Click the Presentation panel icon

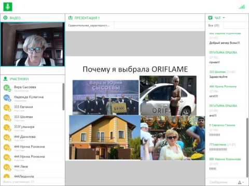coord(71,18)
